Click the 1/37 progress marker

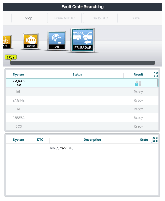click(x=10, y=57)
